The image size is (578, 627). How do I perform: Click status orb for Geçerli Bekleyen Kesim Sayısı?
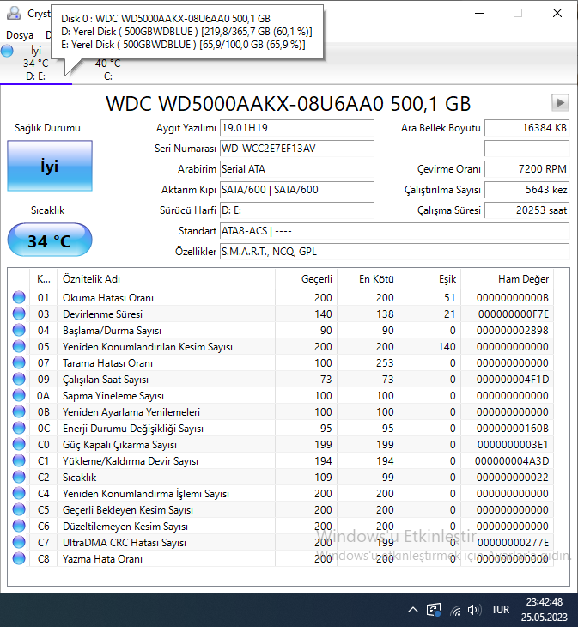pyautogui.click(x=19, y=510)
